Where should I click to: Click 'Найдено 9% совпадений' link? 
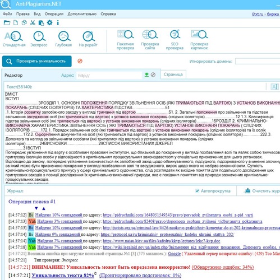[58, 235]
